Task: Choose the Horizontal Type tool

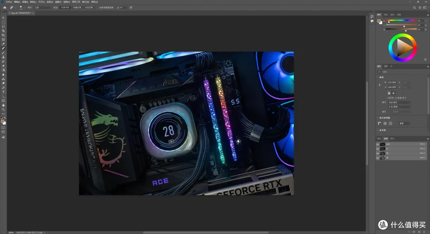Action: click(x=3, y=92)
